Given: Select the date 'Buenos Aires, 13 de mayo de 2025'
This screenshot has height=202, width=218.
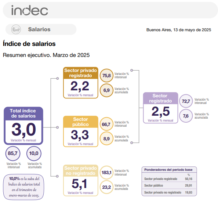Looking at the screenshot, I should point(179,30).
